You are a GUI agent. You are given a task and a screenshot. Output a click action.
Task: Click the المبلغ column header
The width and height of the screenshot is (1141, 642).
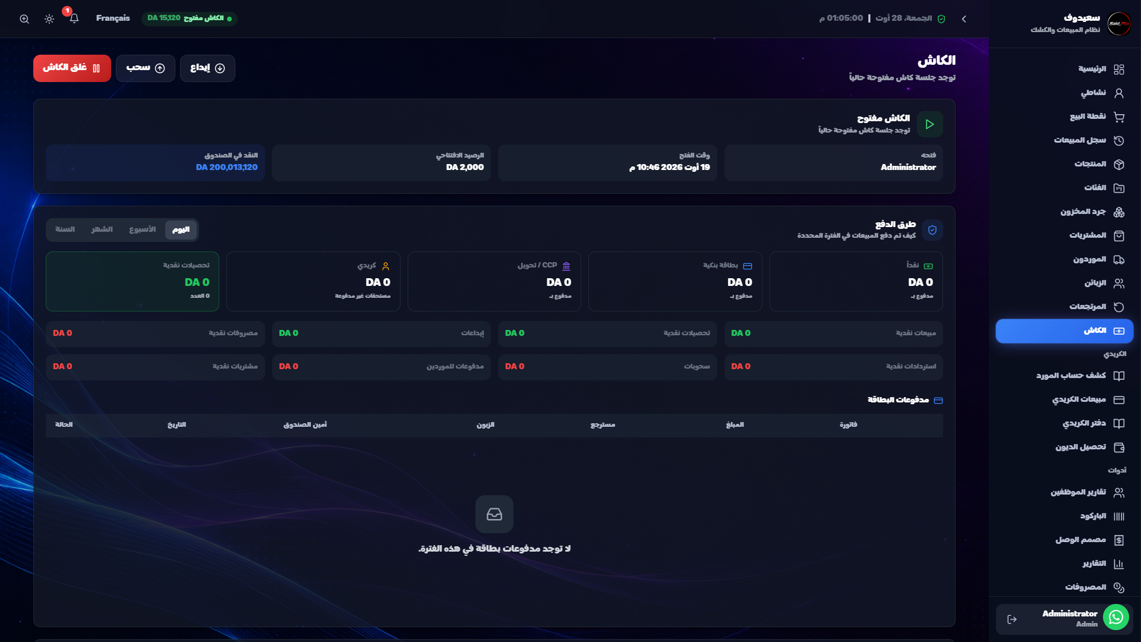[x=735, y=425]
